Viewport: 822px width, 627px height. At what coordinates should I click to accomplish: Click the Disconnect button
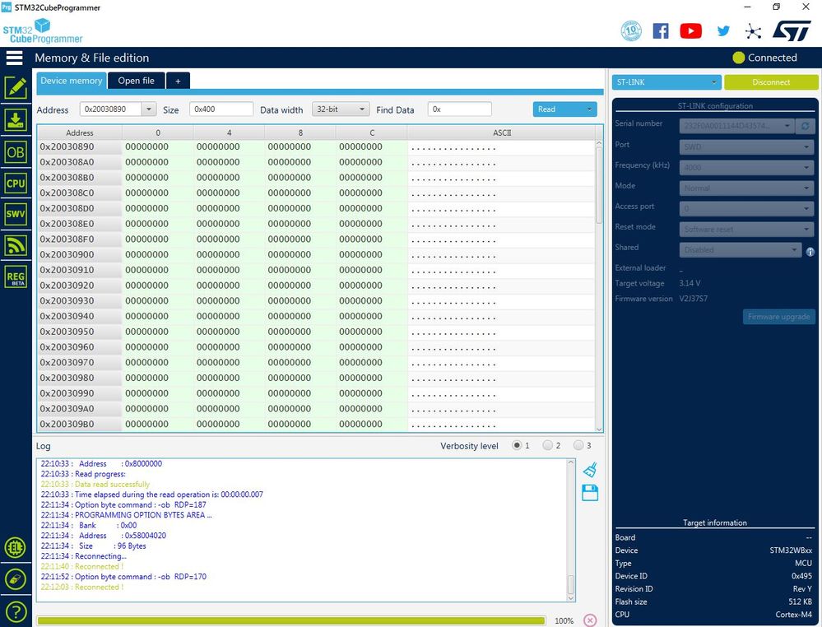tap(771, 82)
